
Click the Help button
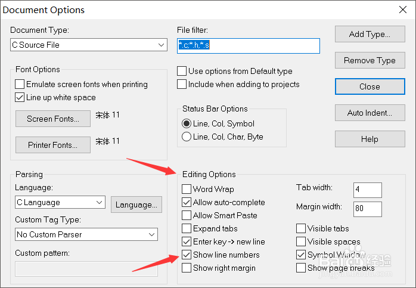point(370,139)
